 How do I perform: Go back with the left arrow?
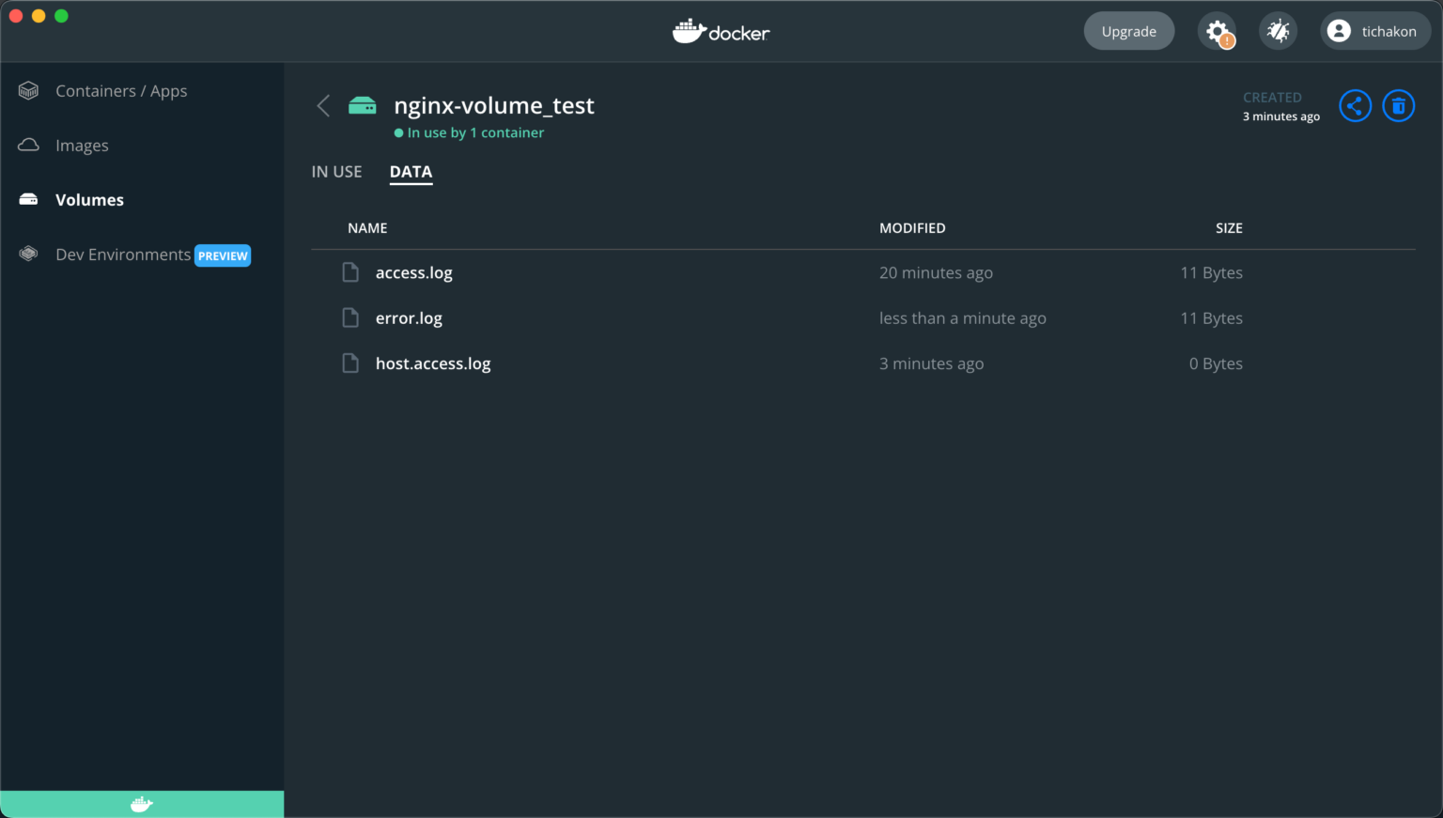(x=323, y=105)
